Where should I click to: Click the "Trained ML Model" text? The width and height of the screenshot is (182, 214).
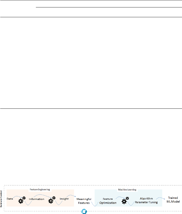[x=173, y=200]
